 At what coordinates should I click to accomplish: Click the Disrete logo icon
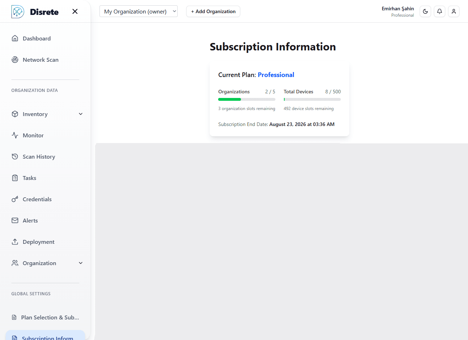(x=17, y=12)
